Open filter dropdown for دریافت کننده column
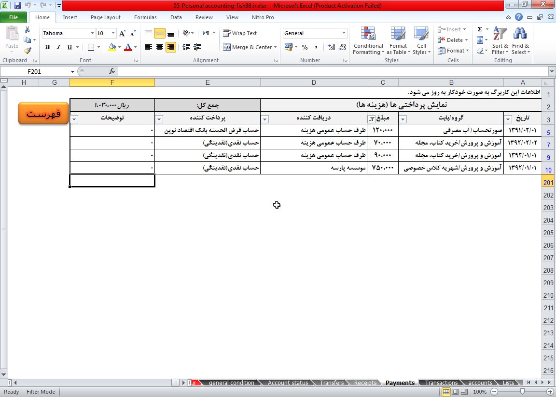The width and height of the screenshot is (556, 397). pyautogui.click(x=265, y=119)
